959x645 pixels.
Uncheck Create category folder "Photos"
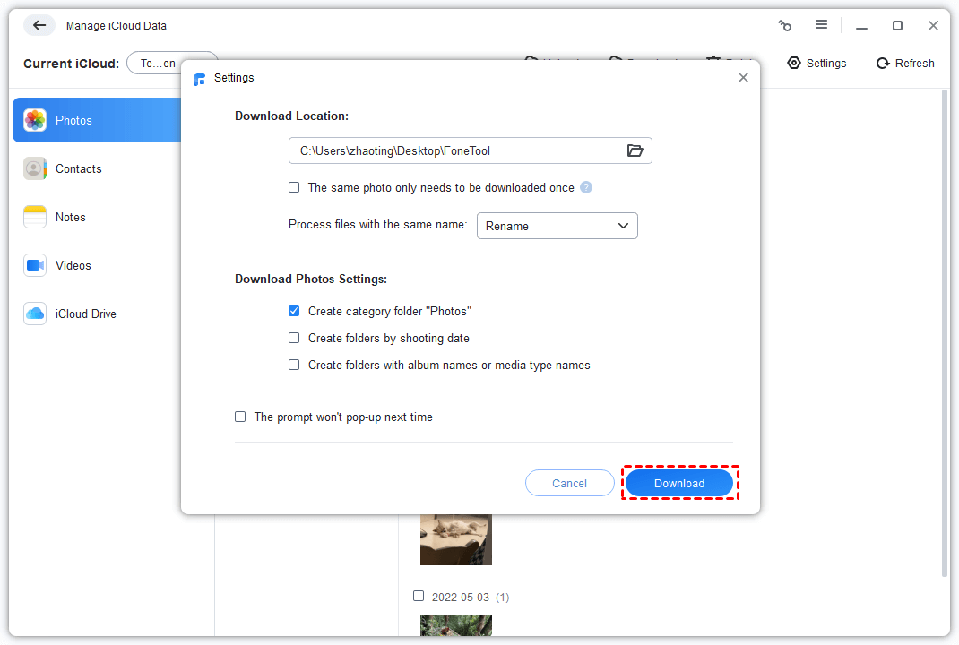coord(294,311)
